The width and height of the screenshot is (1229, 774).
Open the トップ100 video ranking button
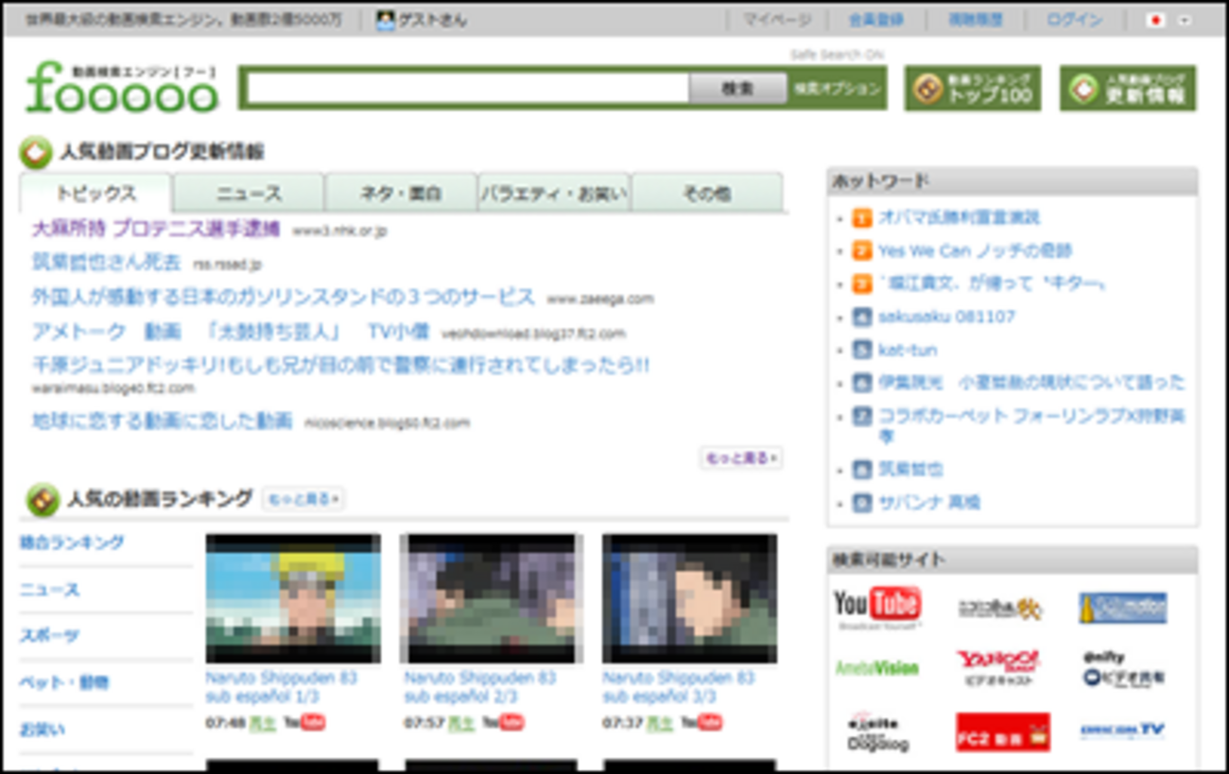pos(973,88)
